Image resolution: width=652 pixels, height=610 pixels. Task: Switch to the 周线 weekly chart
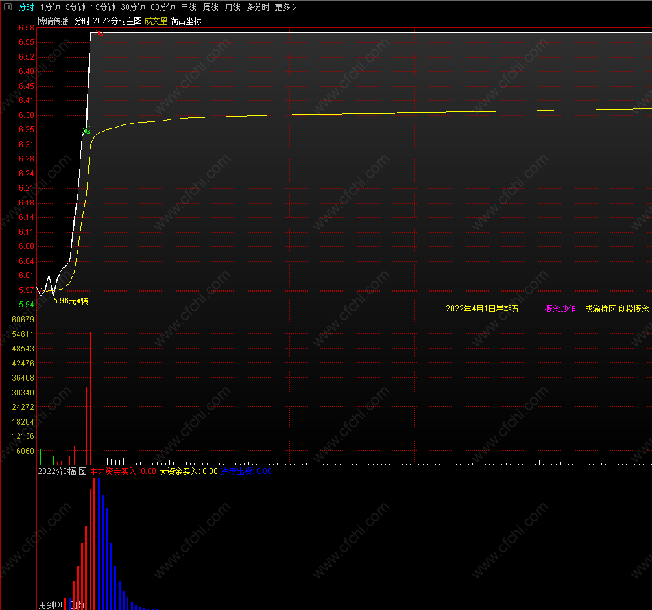tap(210, 7)
